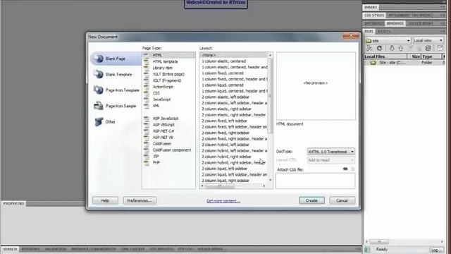Click the ColdFusion page type icon
The image size is (451, 254).
(x=147, y=143)
